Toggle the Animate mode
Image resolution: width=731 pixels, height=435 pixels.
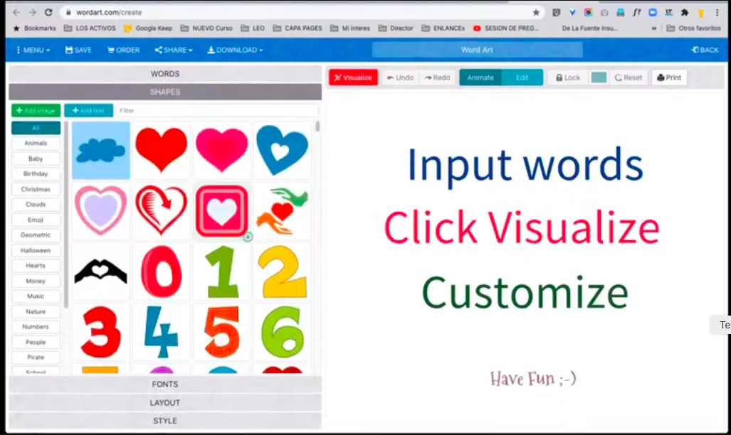[x=480, y=77]
